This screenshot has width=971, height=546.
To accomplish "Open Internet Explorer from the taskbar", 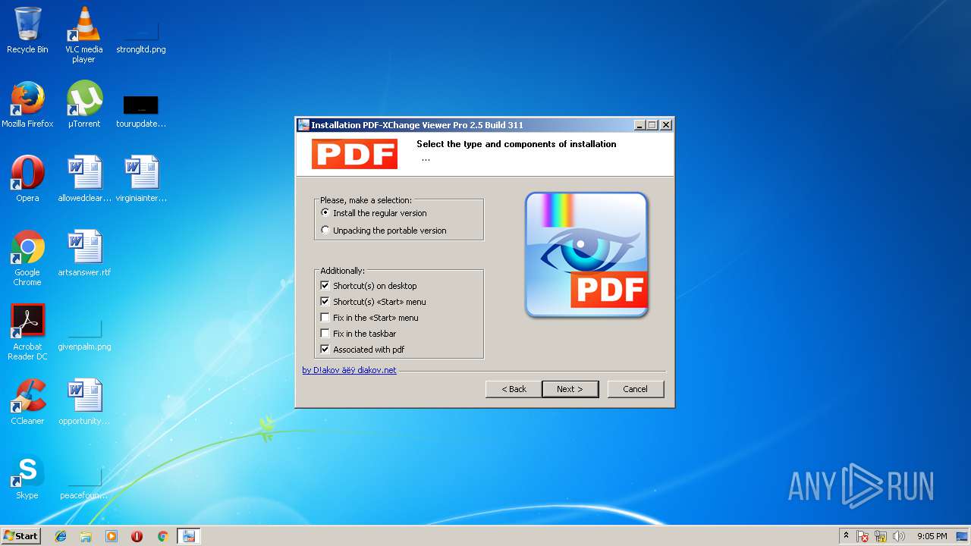I will click(x=61, y=536).
